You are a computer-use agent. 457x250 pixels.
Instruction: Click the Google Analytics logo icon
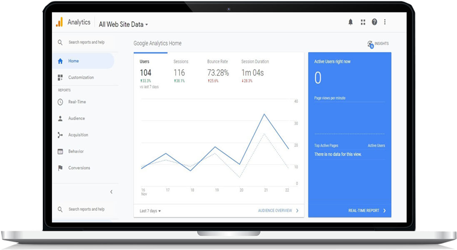(59, 22)
